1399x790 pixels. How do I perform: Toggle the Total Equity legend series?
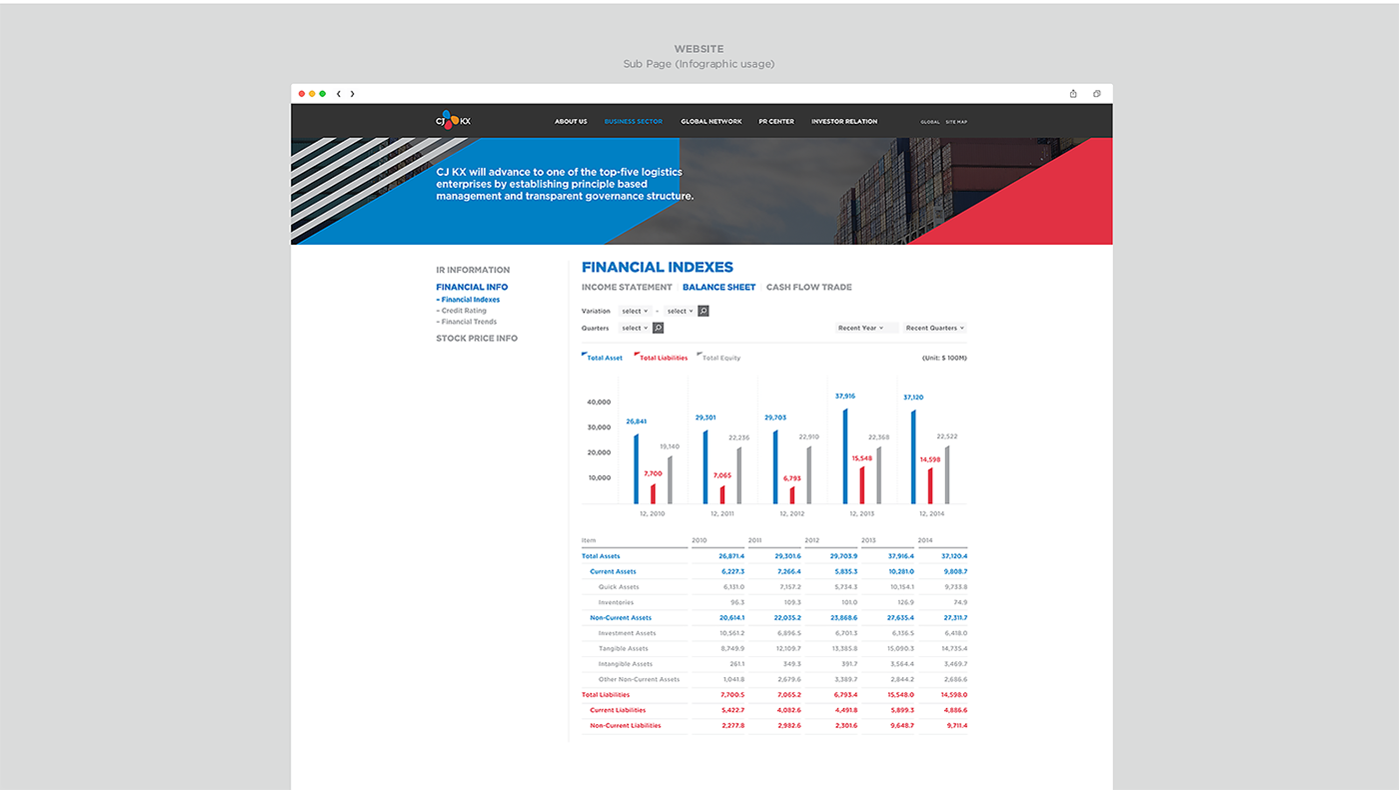coord(718,358)
